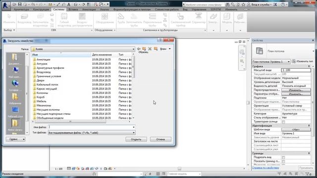Image resolution: width=317 pixels, height=178 pixels.
Task: Open the Сетевое network place in dialog sidebar
Action: pos(15,86)
